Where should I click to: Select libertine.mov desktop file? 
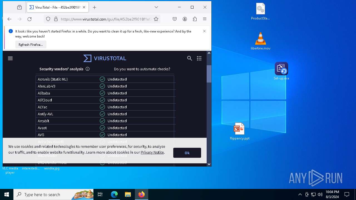pyautogui.click(x=261, y=41)
